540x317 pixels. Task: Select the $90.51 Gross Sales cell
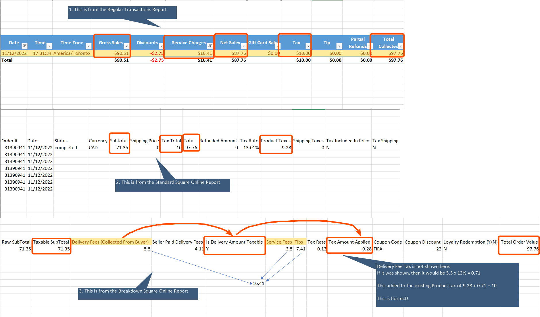tap(112, 53)
